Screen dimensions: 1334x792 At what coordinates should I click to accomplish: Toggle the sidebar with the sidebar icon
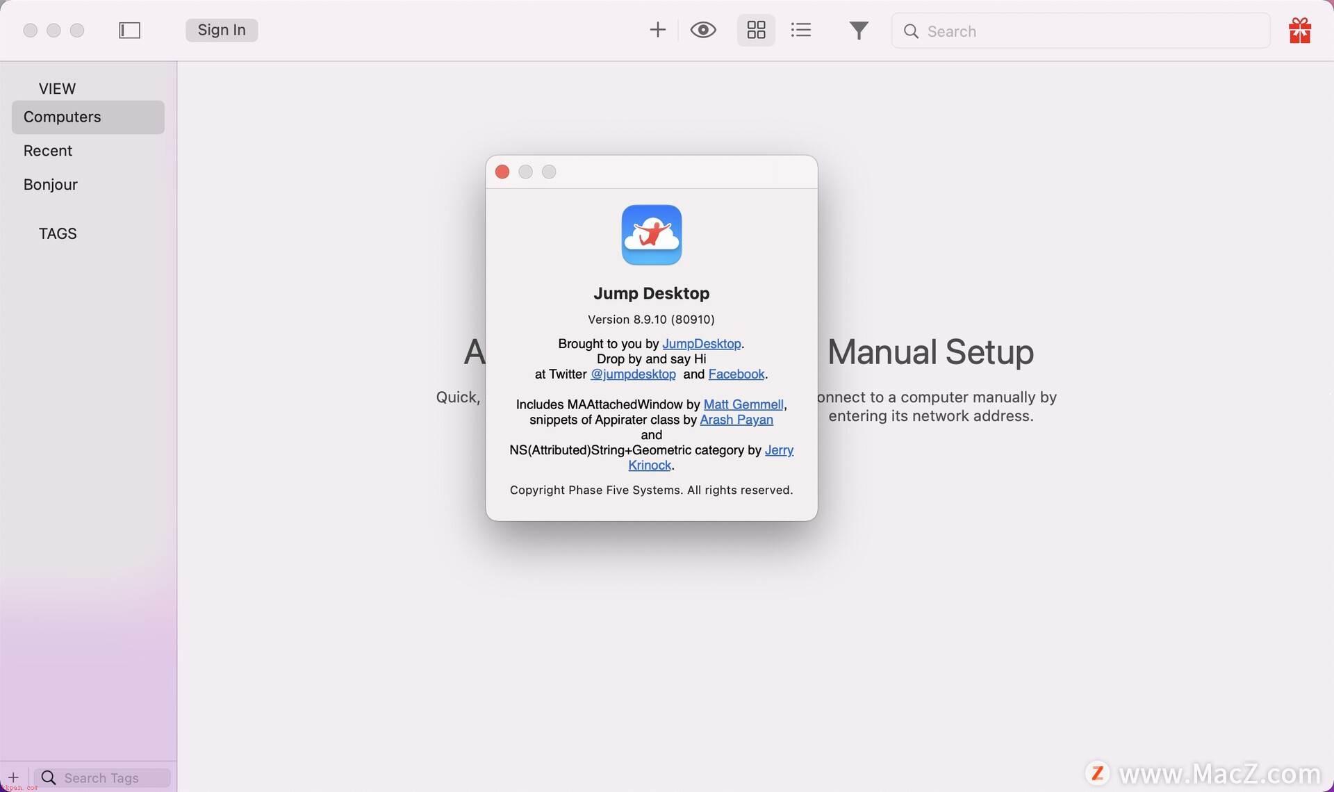[x=129, y=30]
